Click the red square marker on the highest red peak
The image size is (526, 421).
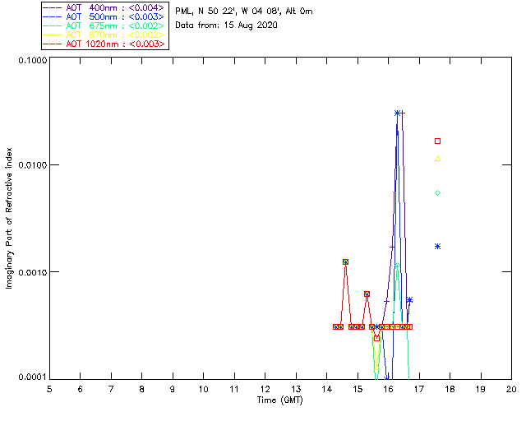click(345, 261)
